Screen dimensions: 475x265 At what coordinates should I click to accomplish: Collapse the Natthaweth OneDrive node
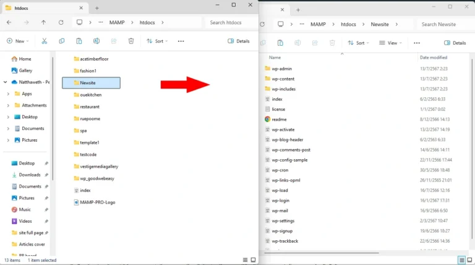tap(5, 82)
